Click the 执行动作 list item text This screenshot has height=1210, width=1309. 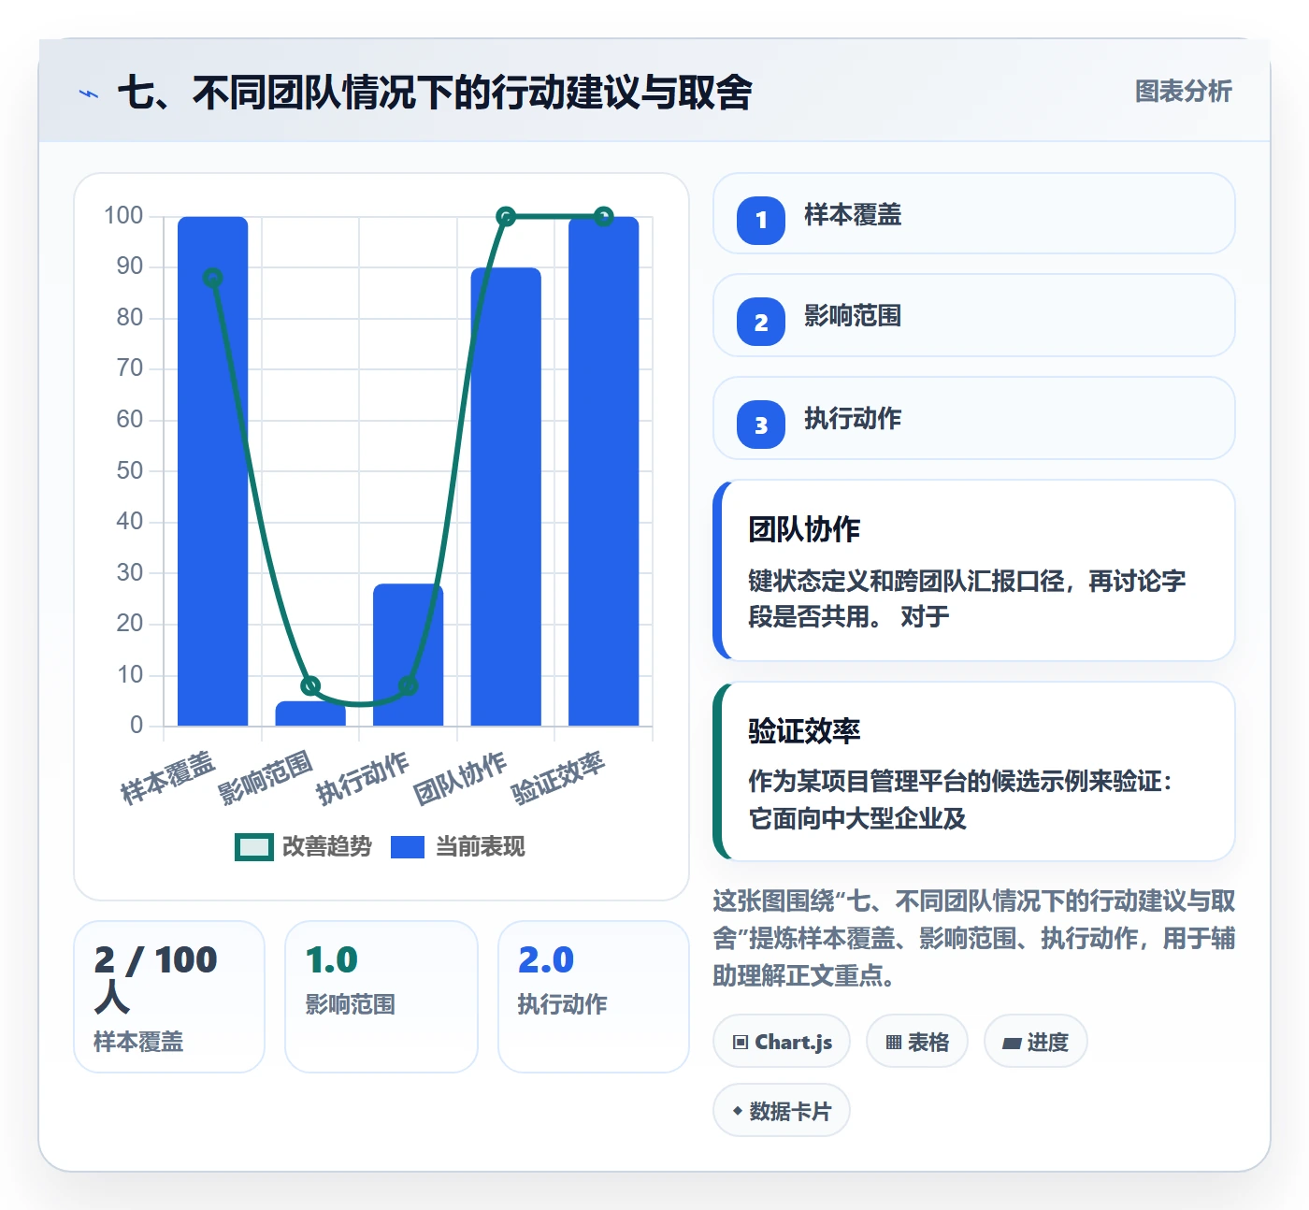tap(853, 419)
